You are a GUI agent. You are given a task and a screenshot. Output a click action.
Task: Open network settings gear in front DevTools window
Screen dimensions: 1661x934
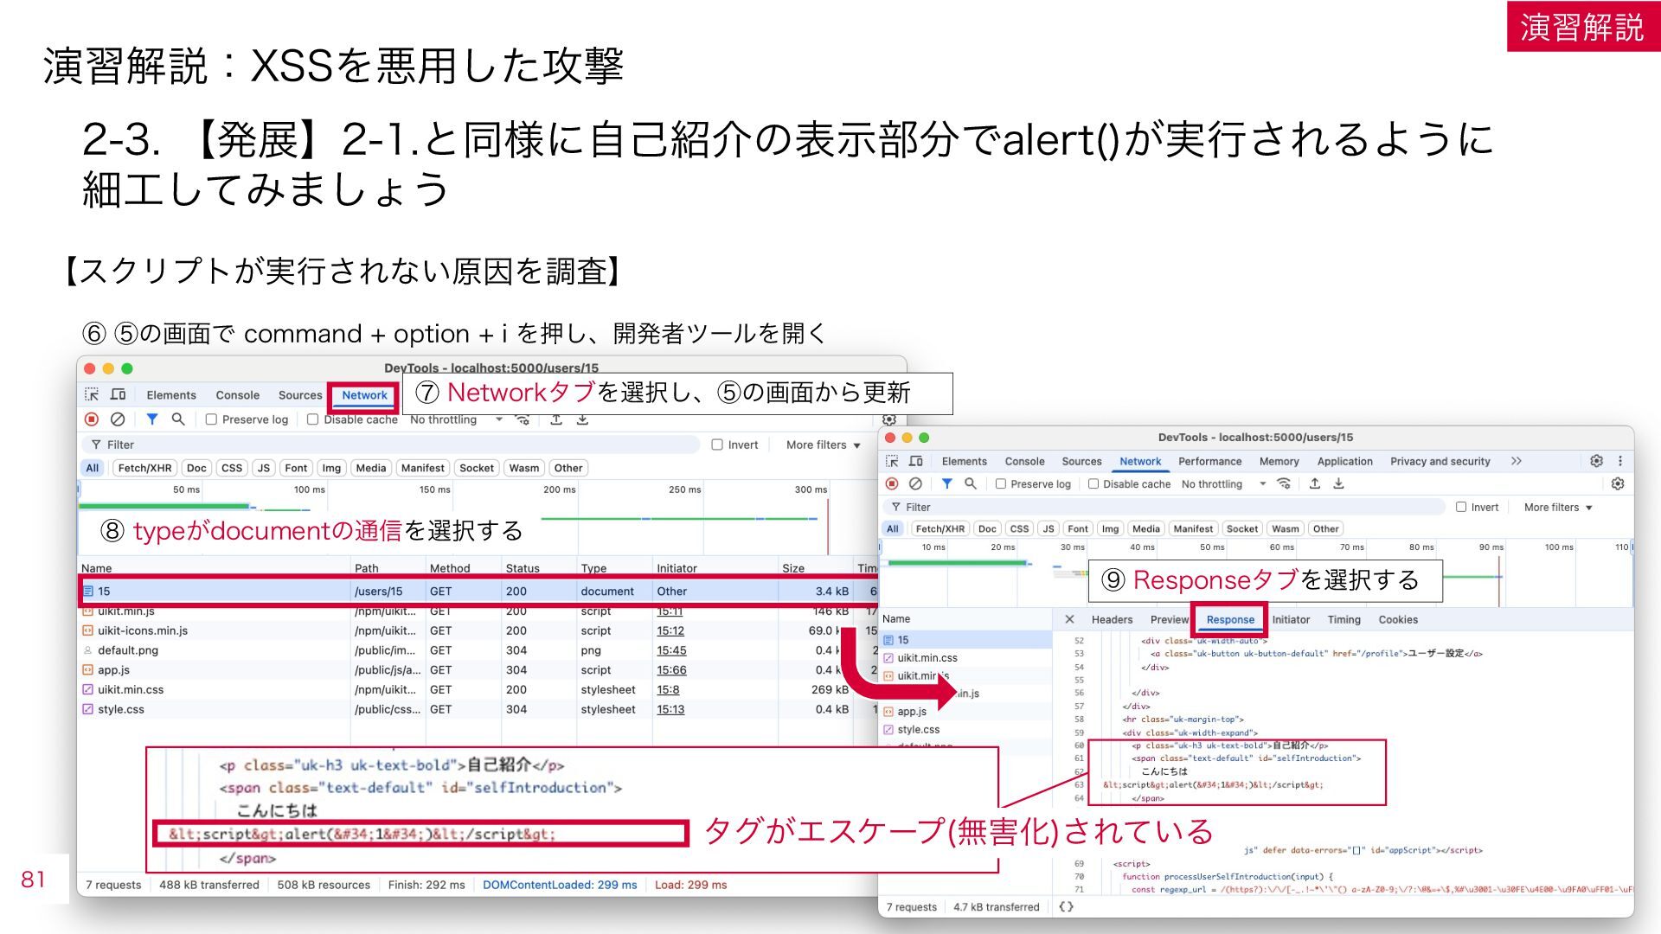click(x=1618, y=484)
